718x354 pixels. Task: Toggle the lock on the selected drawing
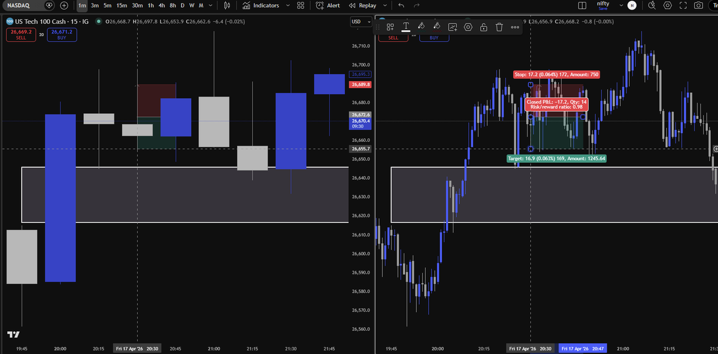click(483, 27)
